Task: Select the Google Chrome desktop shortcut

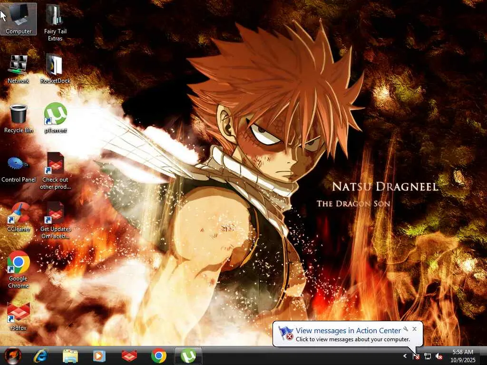Action: point(19,270)
